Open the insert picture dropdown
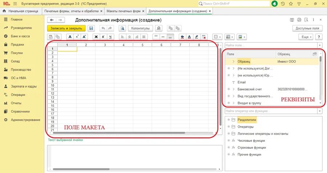Screen dimensions: 327x173 pyautogui.click(x=242, y=37)
